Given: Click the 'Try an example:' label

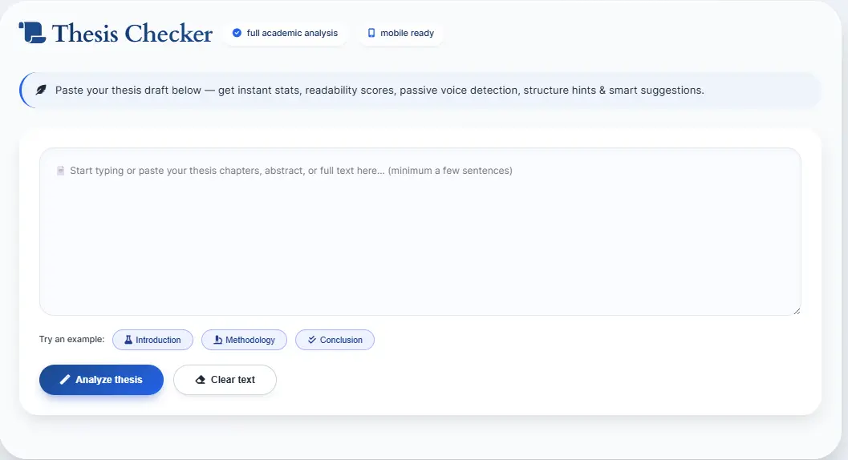Looking at the screenshot, I should coord(71,339).
